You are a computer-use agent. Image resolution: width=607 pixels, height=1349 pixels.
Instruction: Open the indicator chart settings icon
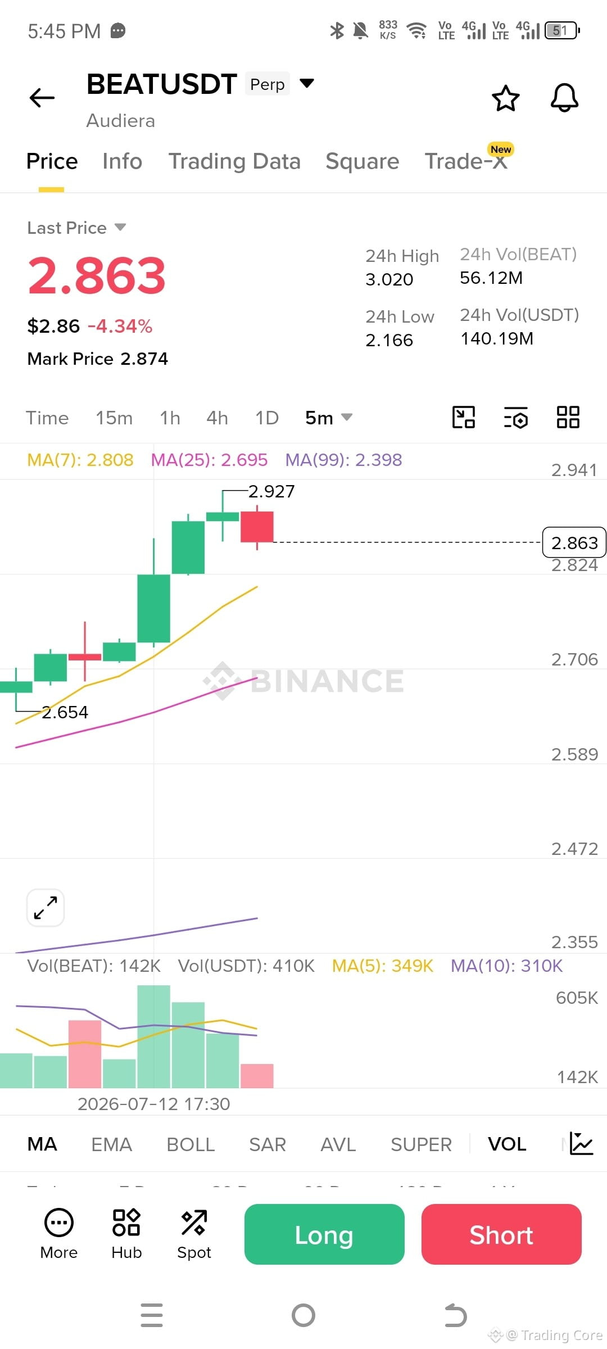click(x=581, y=1143)
